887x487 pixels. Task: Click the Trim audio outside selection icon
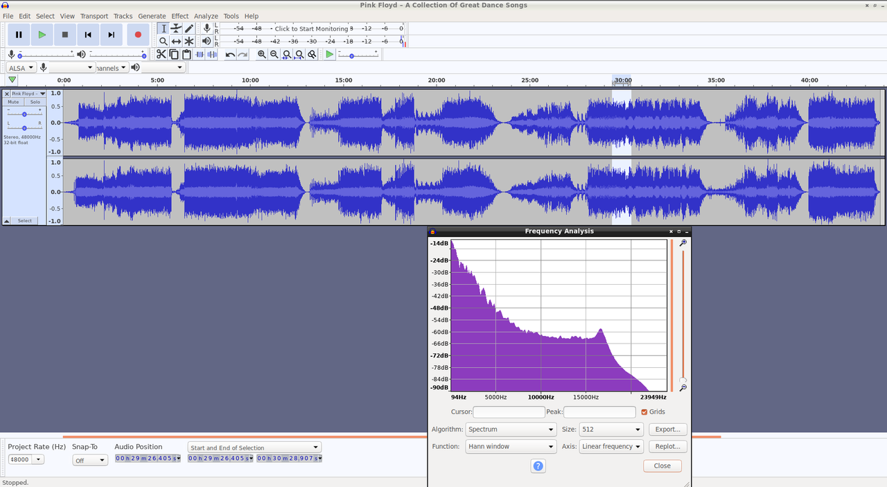click(200, 55)
